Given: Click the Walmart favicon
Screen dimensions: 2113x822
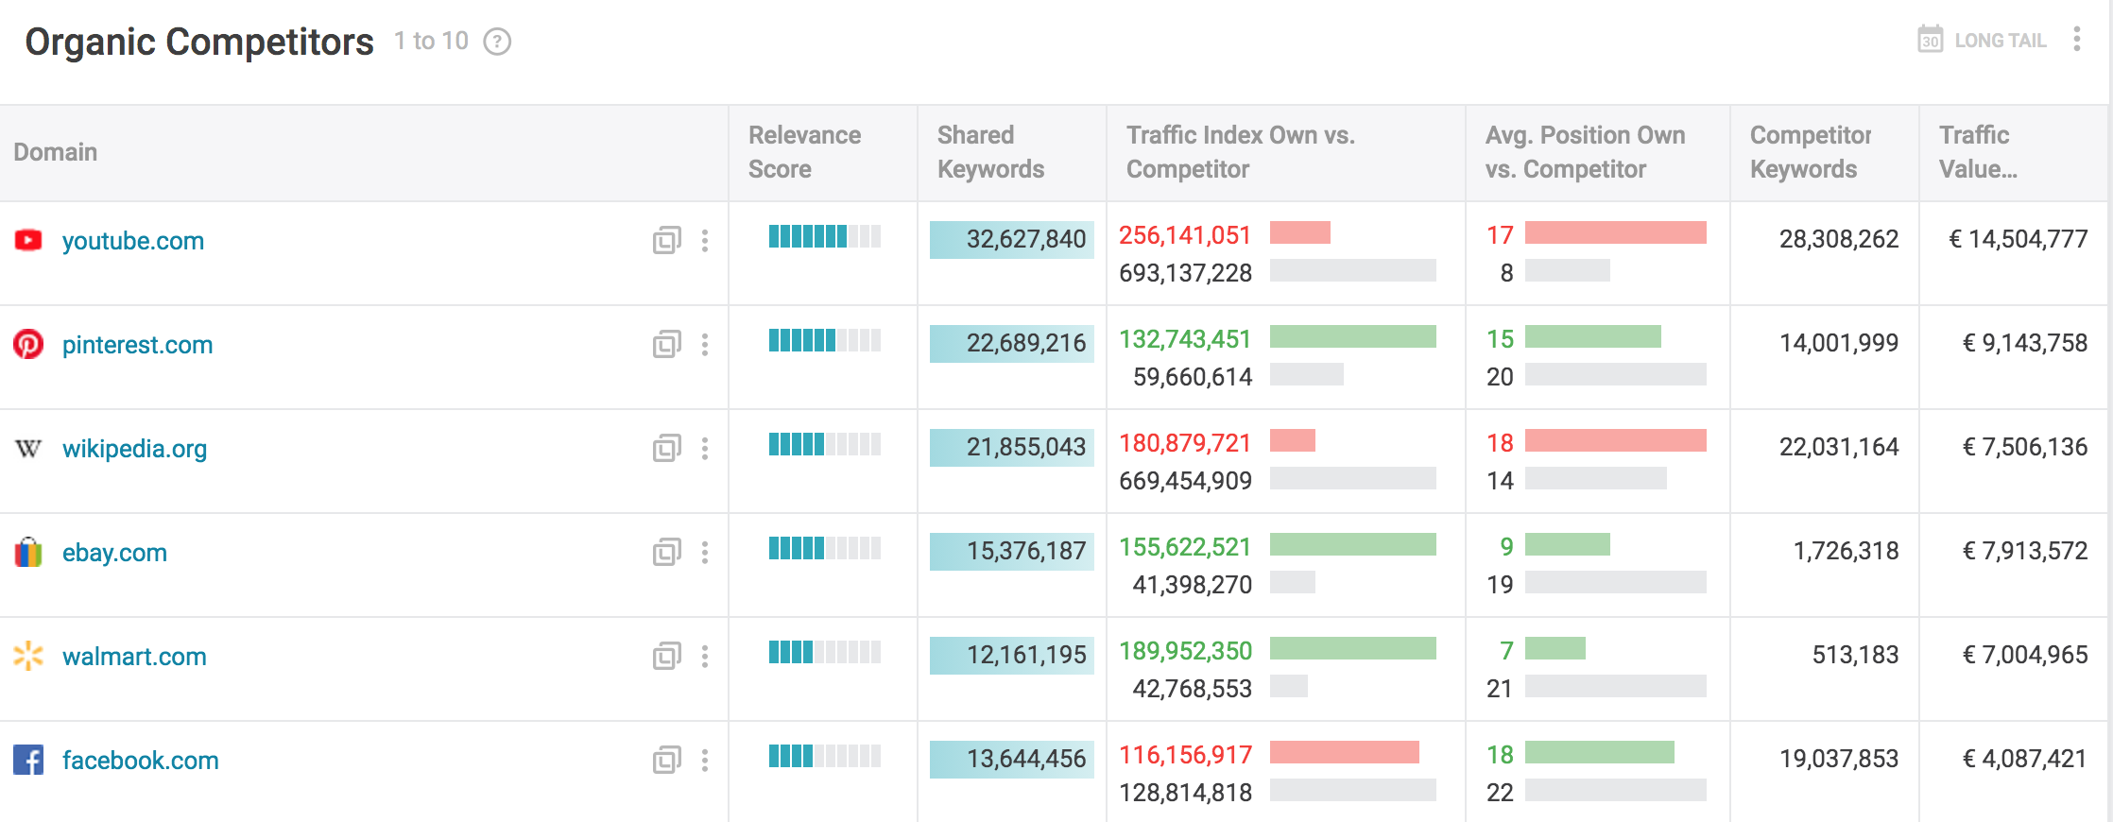Looking at the screenshot, I should tap(28, 656).
